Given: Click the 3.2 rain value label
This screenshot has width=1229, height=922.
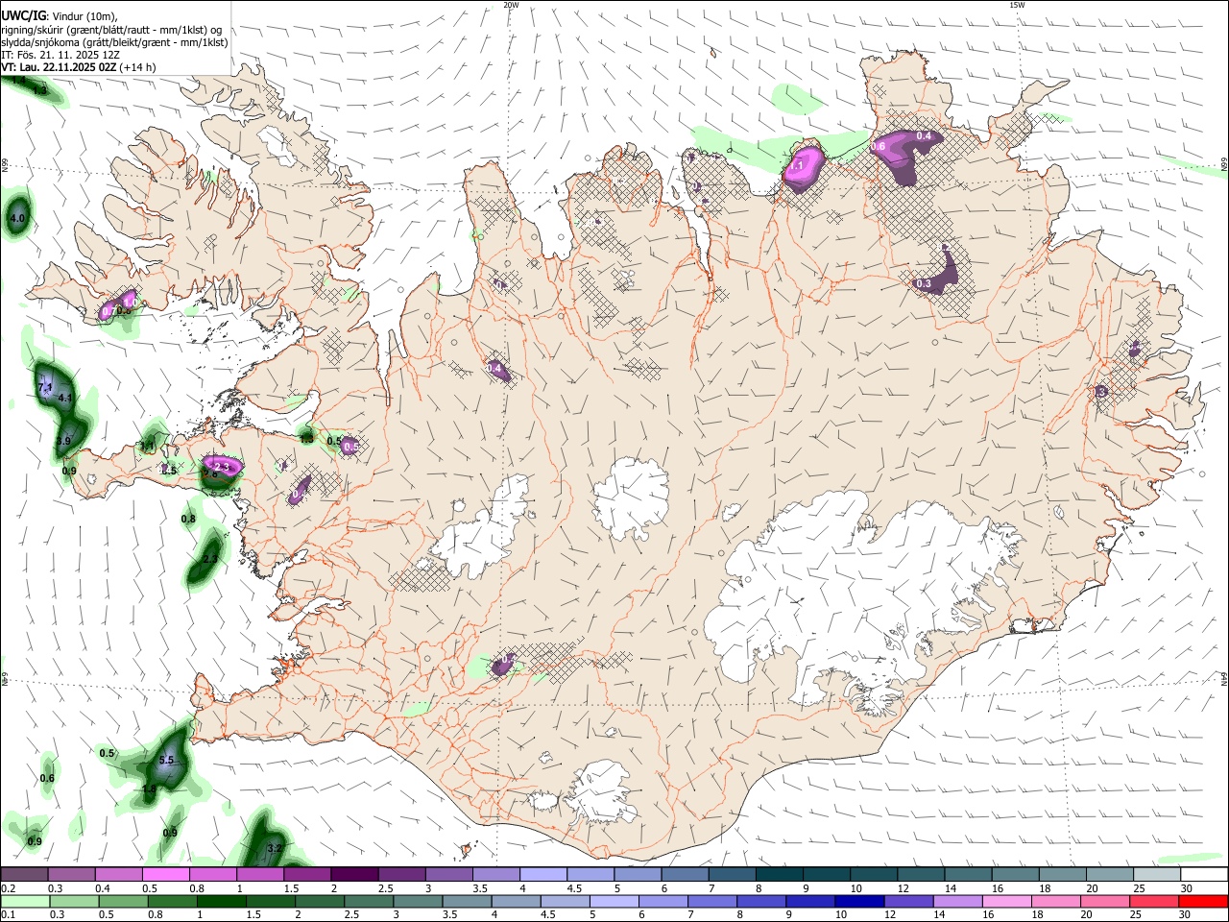Looking at the screenshot, I should 274,848.
